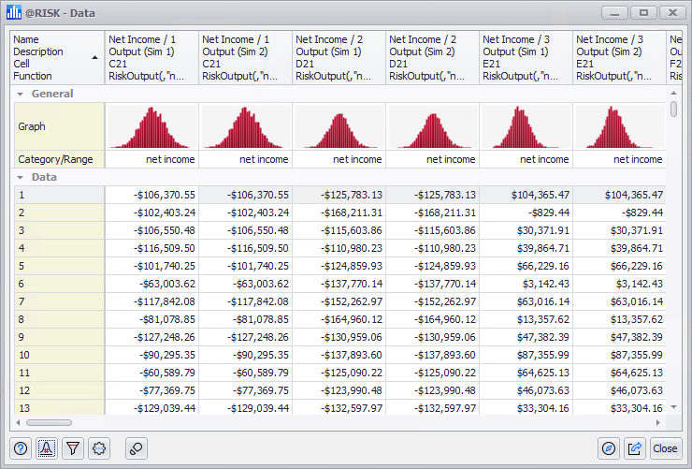
Task: Click sort arrow in Name column header
Action: 94,58
